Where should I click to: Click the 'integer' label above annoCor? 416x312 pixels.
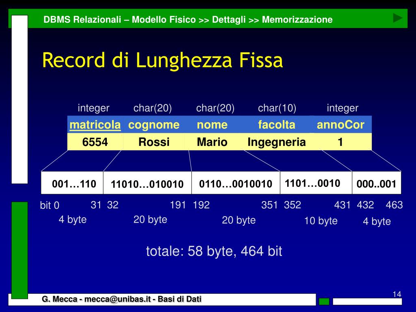click(x=342, y=108)
